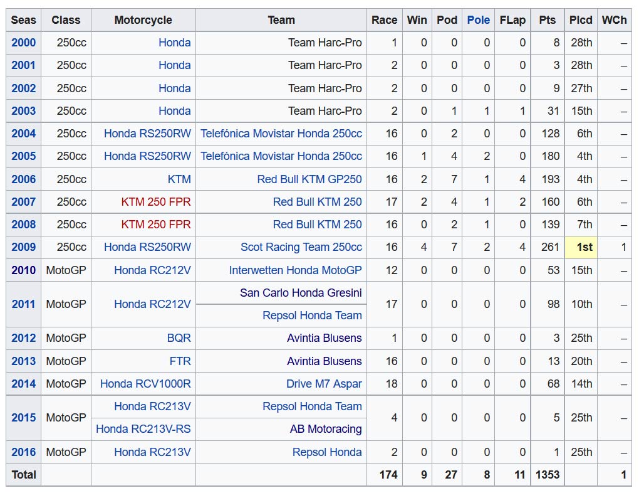
Task: Open the 2008 season link
Action: (24, 225)
